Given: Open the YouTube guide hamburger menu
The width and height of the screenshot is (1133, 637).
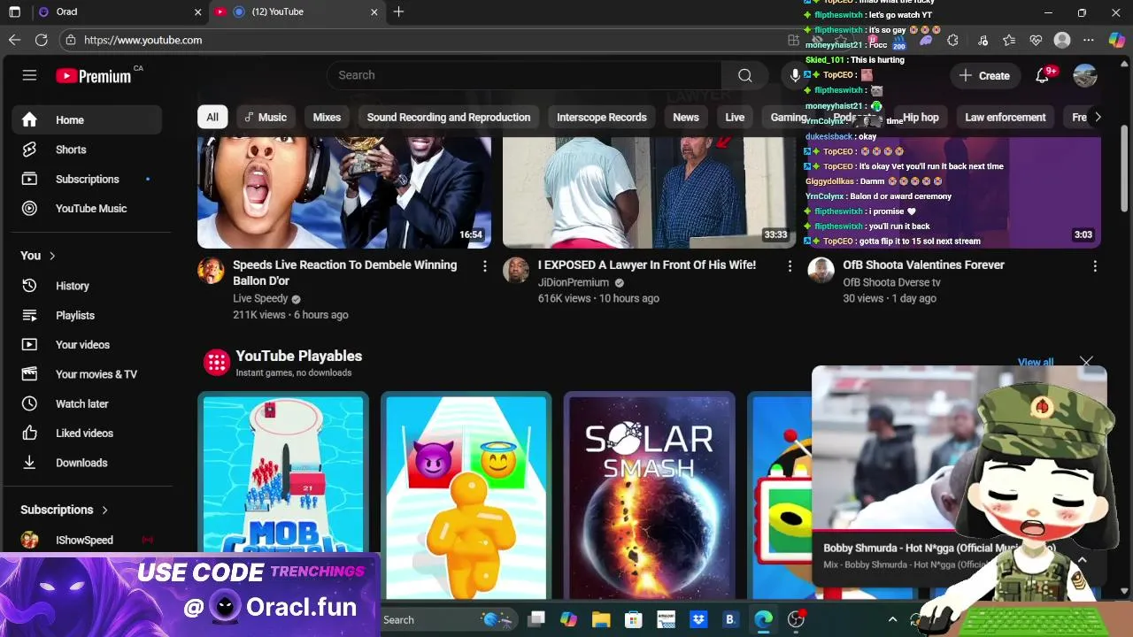Looking at the screenshot, I should [29, 75].
